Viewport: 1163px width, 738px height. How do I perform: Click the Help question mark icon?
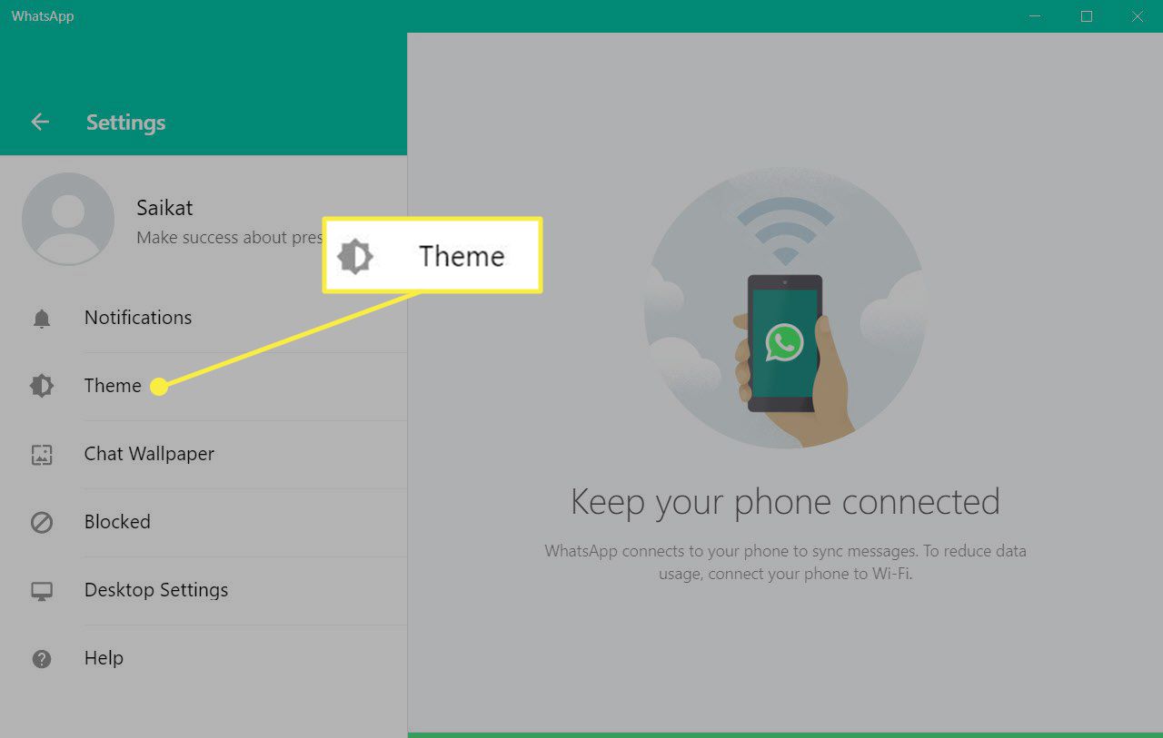[42, 659]
